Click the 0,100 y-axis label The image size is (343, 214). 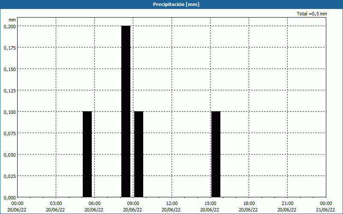coord(9,112)
